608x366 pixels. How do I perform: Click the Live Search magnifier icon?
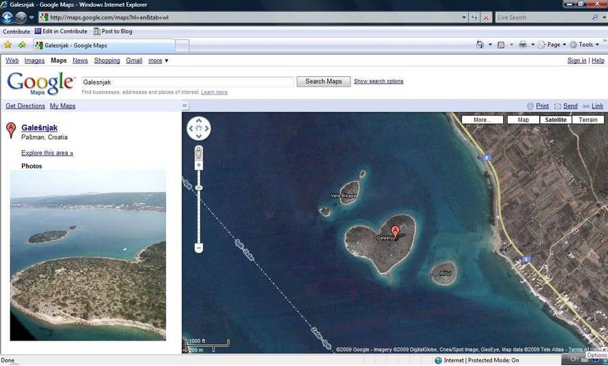[594, 17]
